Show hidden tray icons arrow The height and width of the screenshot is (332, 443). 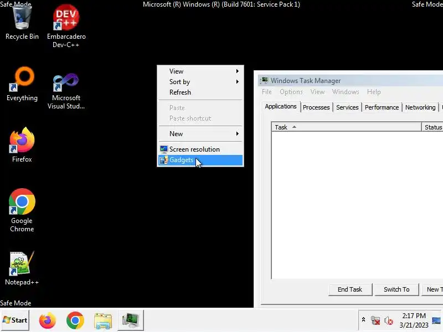(363, 320)
